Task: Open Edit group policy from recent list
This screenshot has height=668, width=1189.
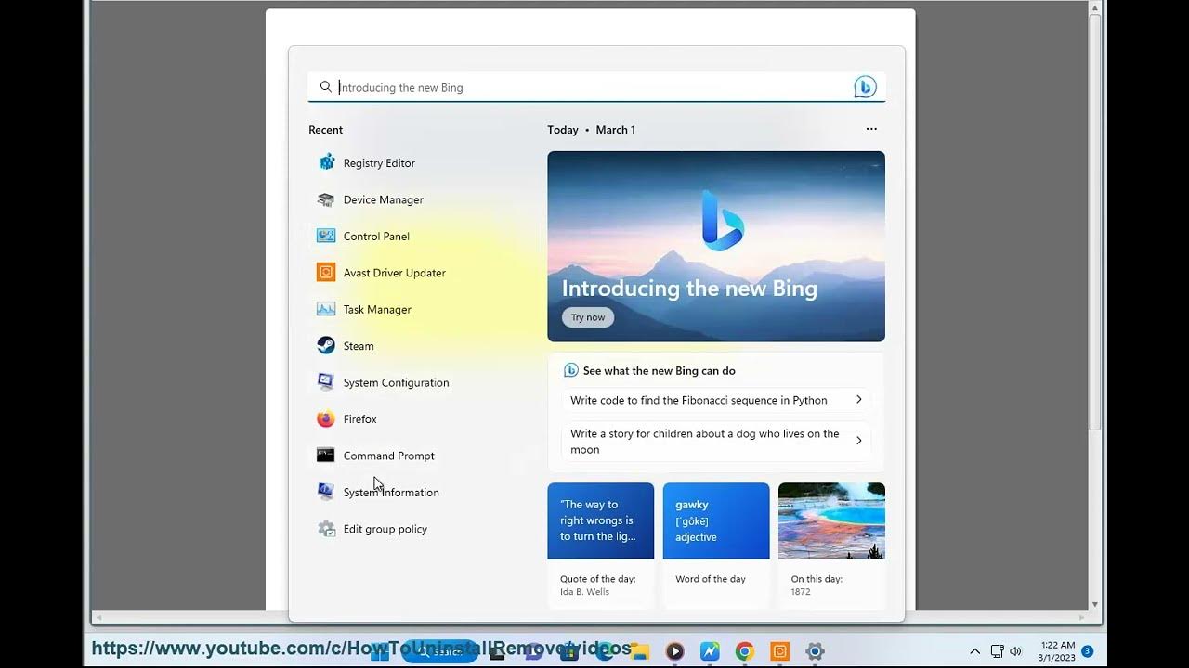Action: 372,529
